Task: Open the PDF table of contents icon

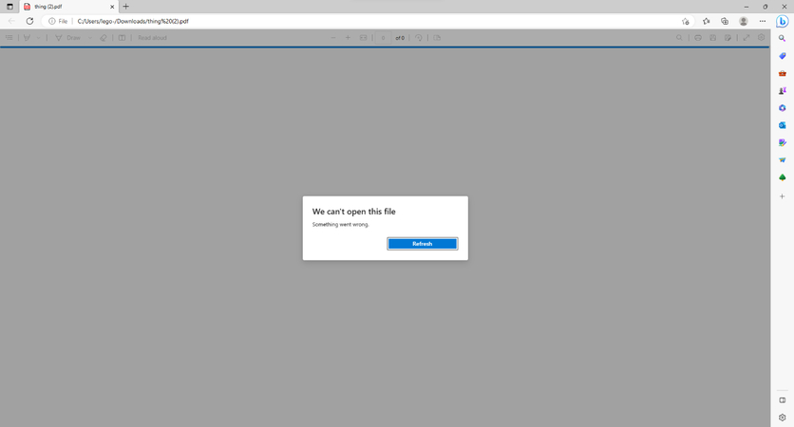Action: 9,37
